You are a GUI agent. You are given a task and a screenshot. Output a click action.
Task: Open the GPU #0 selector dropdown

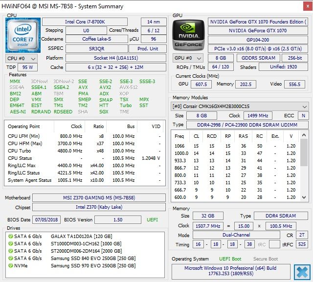point(188,58)
